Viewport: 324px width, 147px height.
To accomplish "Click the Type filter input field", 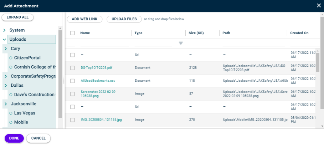I will pyautogui.click(x=153, y=43).
